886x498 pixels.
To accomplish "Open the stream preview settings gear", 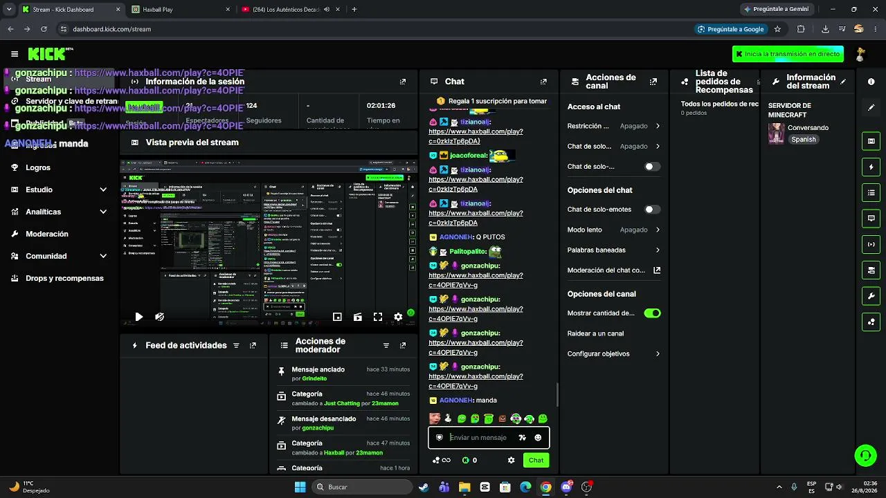I will click(398, 317).
